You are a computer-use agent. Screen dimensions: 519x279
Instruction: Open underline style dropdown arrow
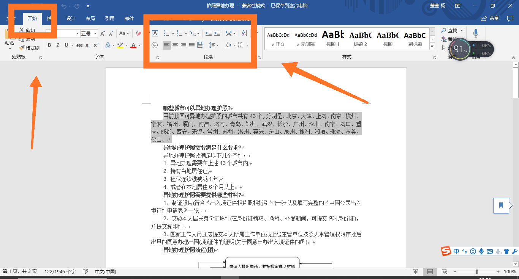72,45
